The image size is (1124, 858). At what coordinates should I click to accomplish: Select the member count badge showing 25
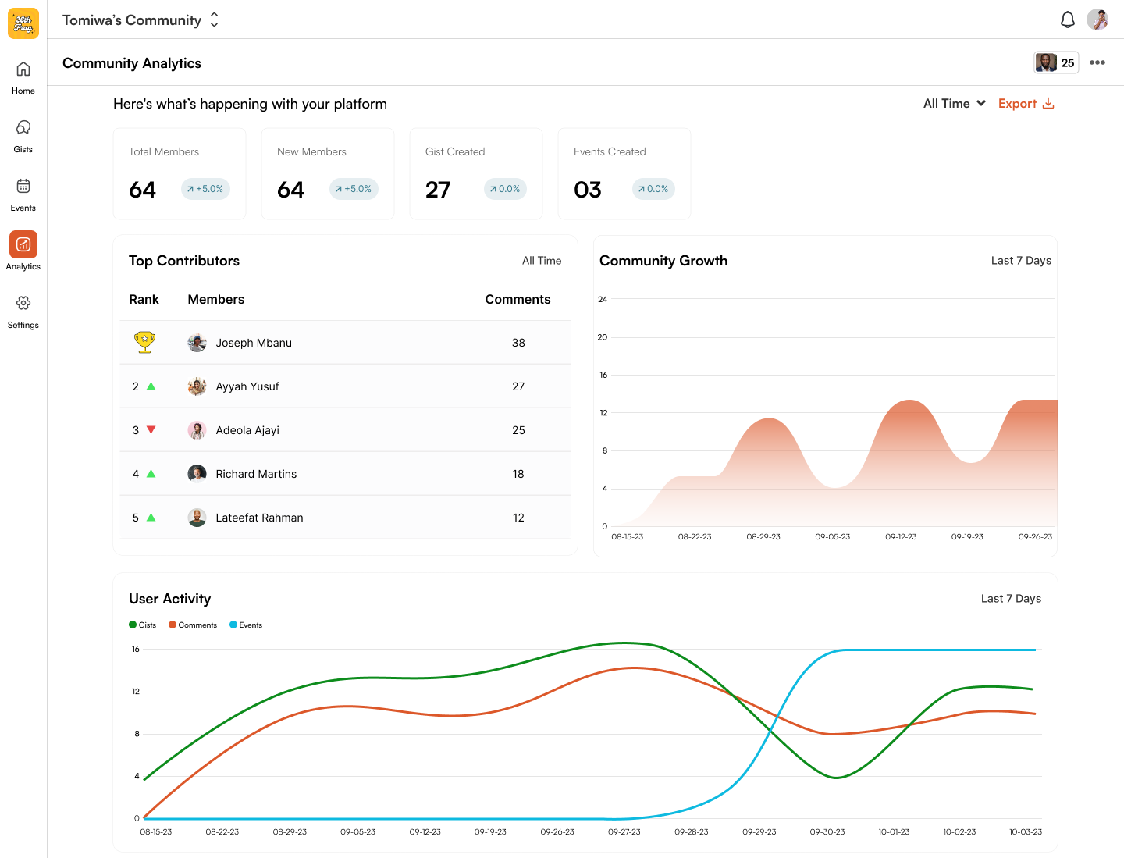coord(1056,62)
